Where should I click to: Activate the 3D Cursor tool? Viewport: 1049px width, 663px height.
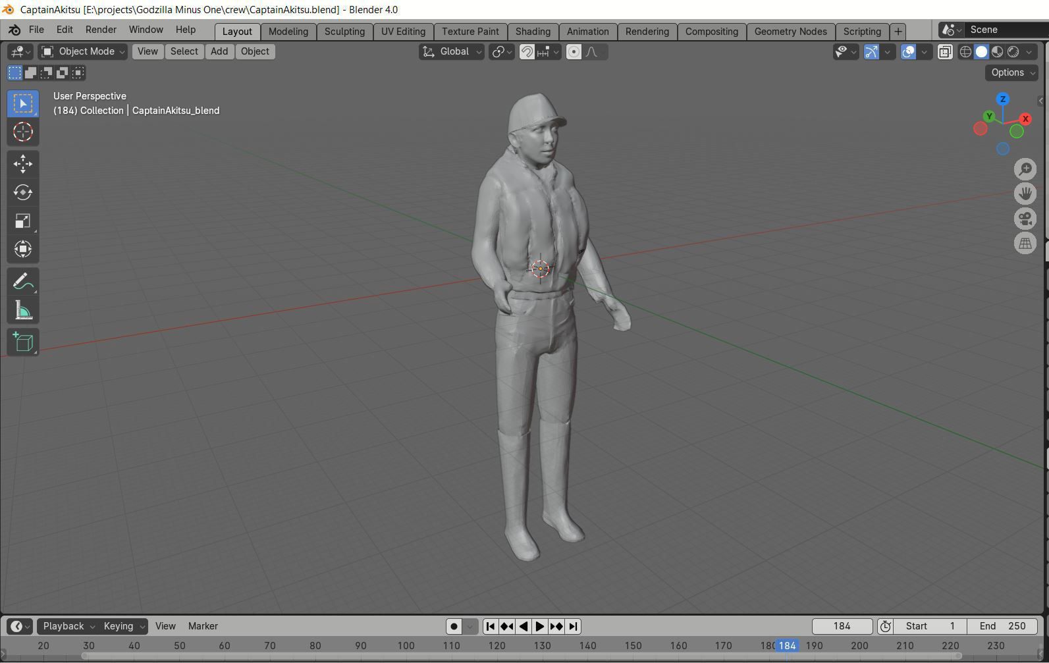click(23, 132)
